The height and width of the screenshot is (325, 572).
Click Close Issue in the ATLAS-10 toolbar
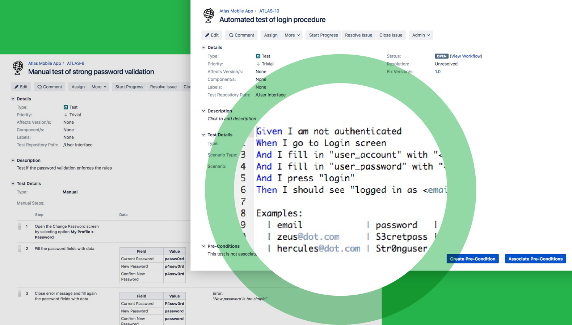pyautogui.click(x=391, y=35)
